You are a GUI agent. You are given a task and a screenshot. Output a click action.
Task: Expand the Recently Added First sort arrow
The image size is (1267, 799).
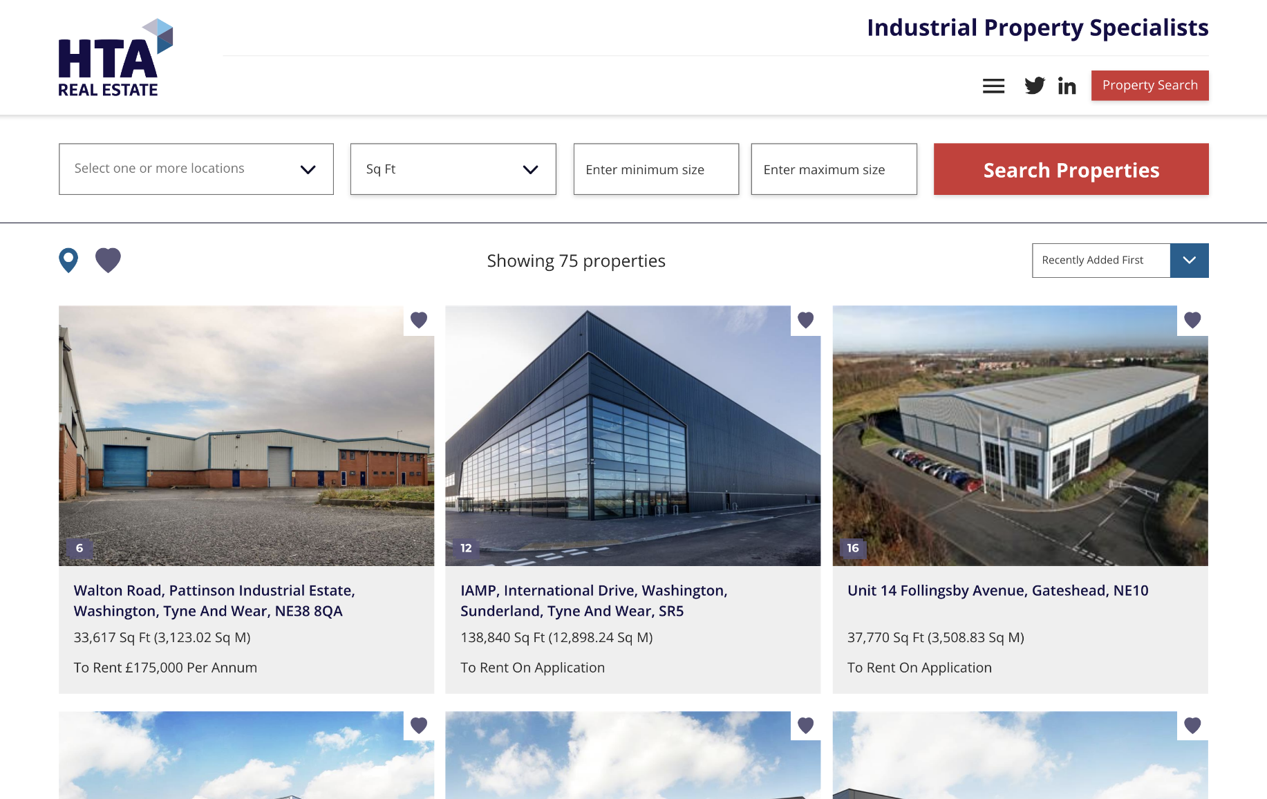[x=1190, y=261]
